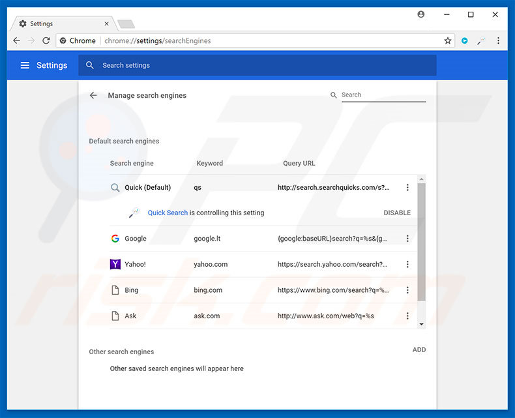Click the Settings title in blue header
515x418 pixels.
51,65
